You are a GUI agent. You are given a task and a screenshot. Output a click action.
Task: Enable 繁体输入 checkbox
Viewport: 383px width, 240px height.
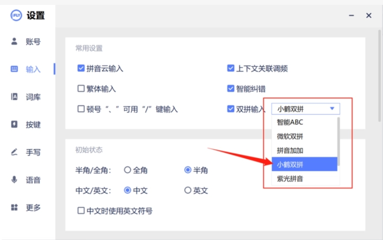coord(81,88)
